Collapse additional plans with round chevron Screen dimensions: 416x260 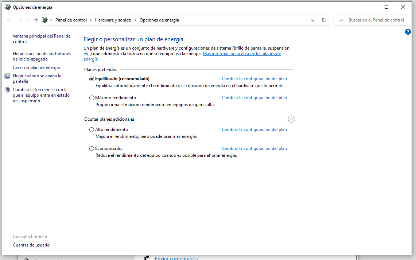click(291, 119)
